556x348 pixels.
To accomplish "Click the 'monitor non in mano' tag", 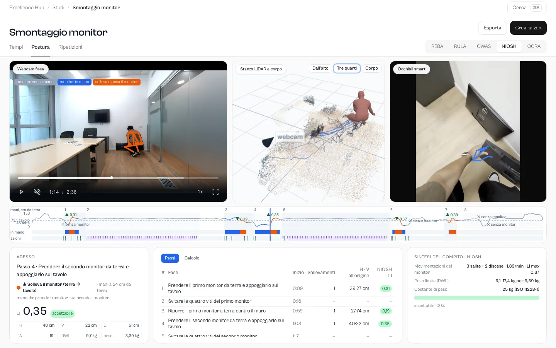I will [x=35, y=82].
